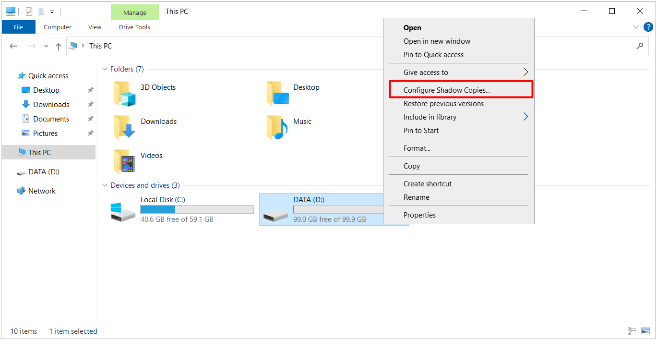The width and height of the screenshot is (657, 340).
Task: Click the Network icon in navigation pane
Action: point(21,191)
